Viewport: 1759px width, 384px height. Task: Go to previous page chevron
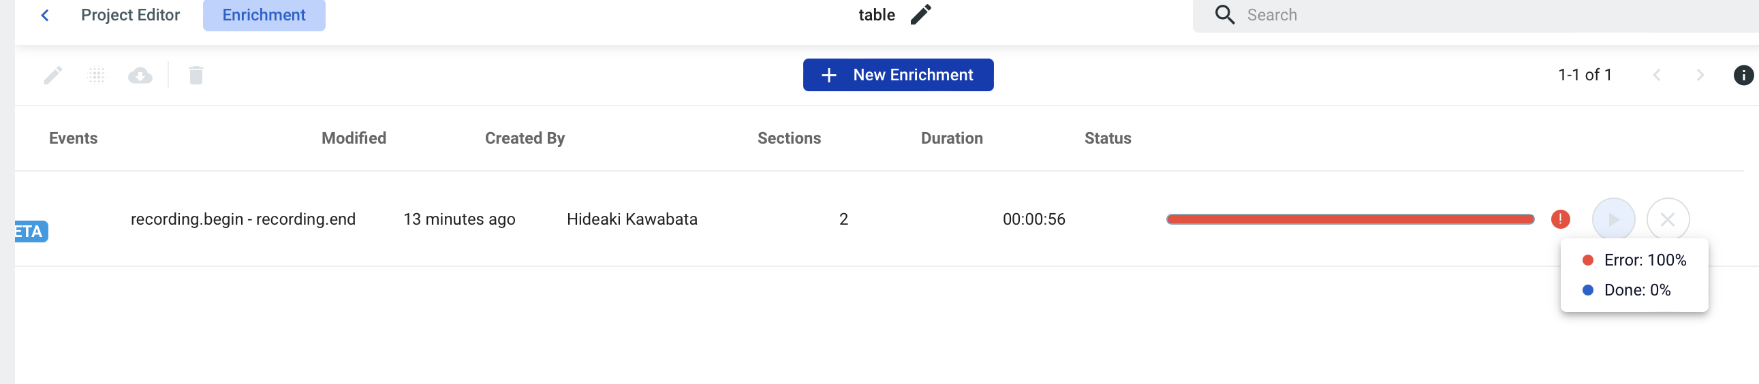click(x=1656, y=75)
